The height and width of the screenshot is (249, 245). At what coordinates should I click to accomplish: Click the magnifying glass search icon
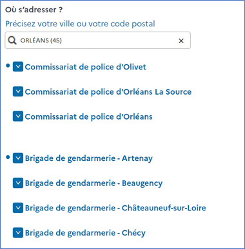pos(12,41)
